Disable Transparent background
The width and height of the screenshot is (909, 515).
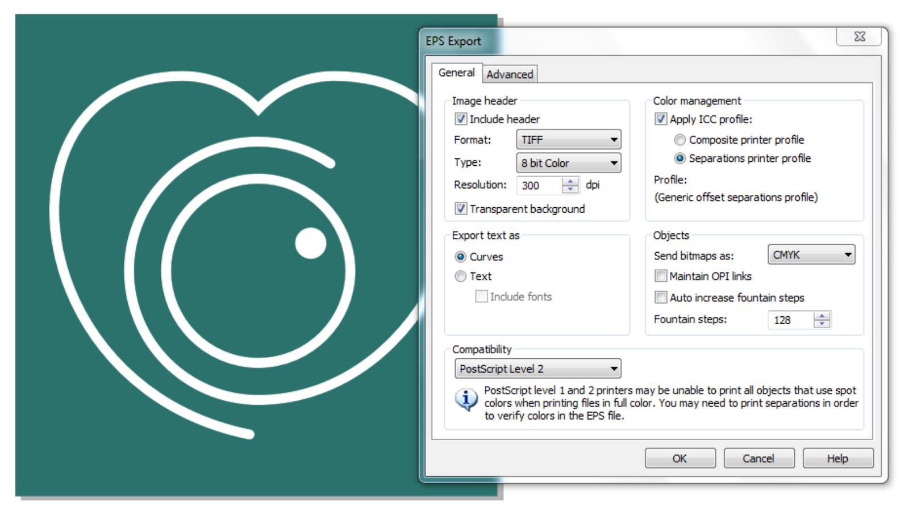tap(460, 209)
